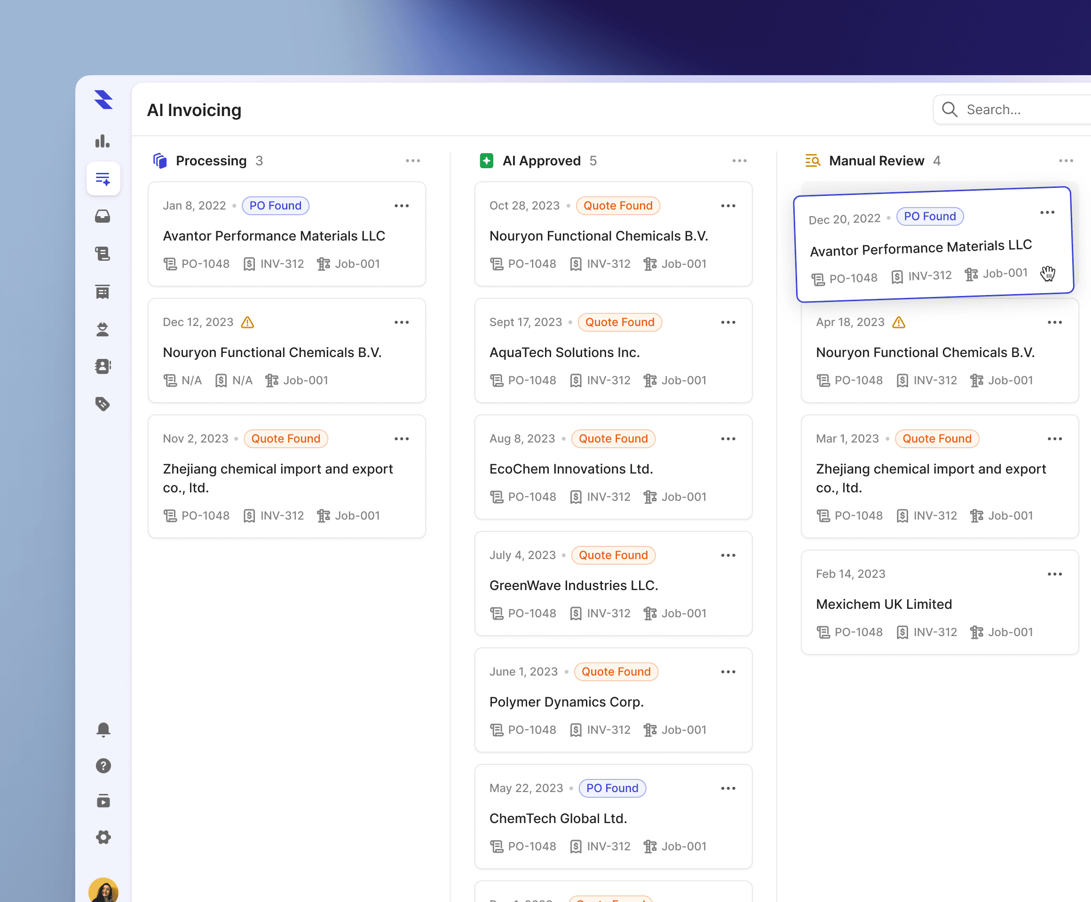This screenshot has width=1091, height=902.
Task: Open the options menu on Polymer Dynamics card
Action: click(x=728, y=672)
